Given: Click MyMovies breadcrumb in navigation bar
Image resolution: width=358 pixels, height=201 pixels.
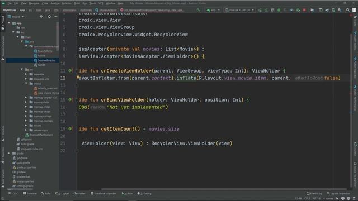Looking at the screenshot, I should (x=10, y=10).
